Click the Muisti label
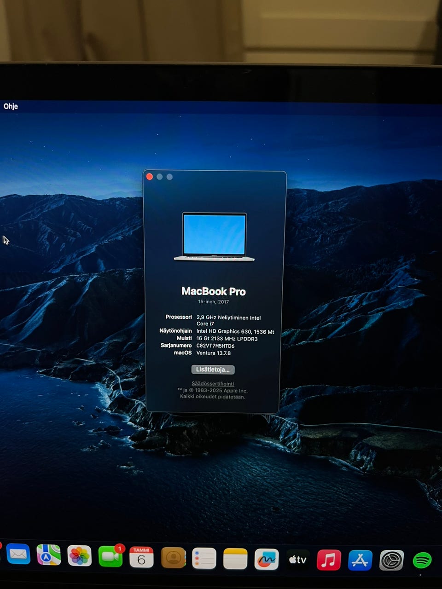 coord(184,338)
